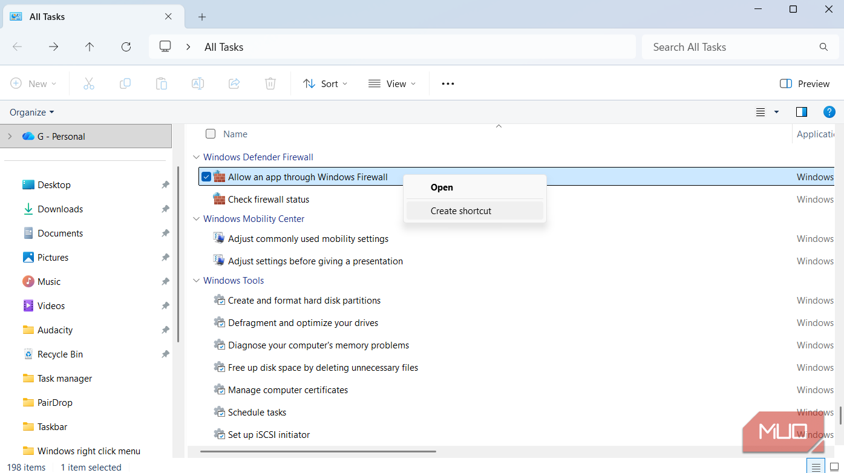Click the Share icon in toolbar
Screen dimensions: 844x473
[x=234, y=83]
